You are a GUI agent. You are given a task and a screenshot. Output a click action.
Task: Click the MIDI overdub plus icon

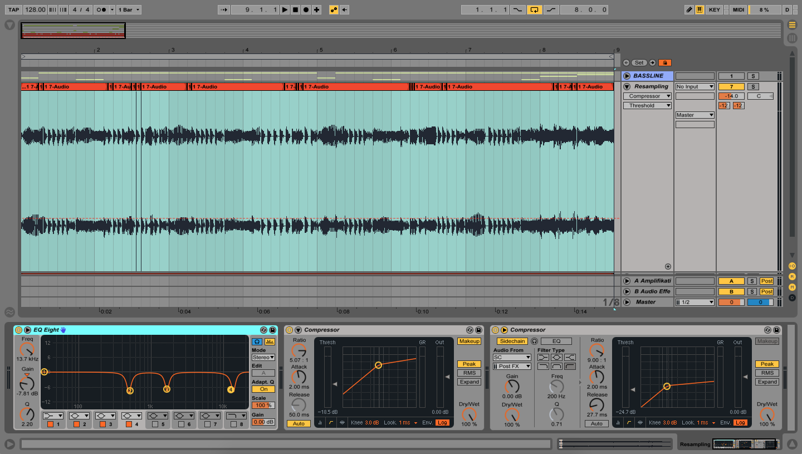(x=316, y=9)
